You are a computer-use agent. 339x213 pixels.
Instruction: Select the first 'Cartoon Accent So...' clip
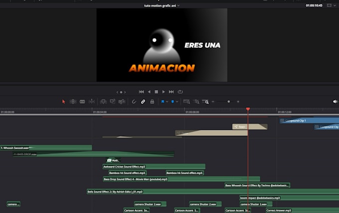click(x=137, y=211)
